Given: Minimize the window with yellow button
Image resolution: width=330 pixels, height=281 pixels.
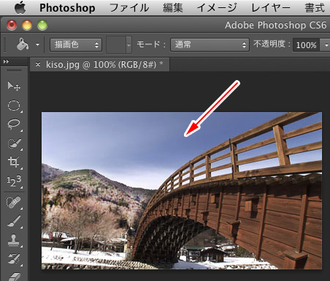Looking at the screenshot, I should pos(27,25).
